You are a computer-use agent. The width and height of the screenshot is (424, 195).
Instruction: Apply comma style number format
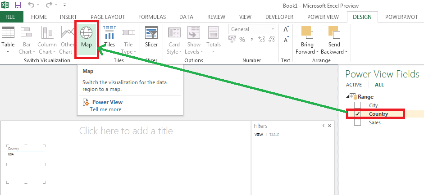click(252, 40)
